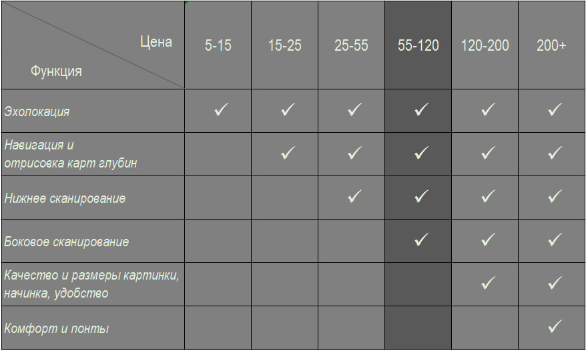Select the Нижнее сканирование checkmark under 25-55
The width and height of the screenshot is (586, 351).
(354, 196)
